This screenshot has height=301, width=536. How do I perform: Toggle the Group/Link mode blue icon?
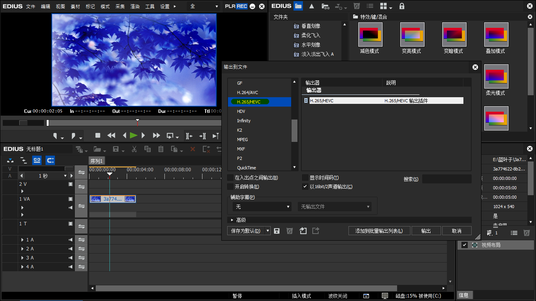pos(37,160)
